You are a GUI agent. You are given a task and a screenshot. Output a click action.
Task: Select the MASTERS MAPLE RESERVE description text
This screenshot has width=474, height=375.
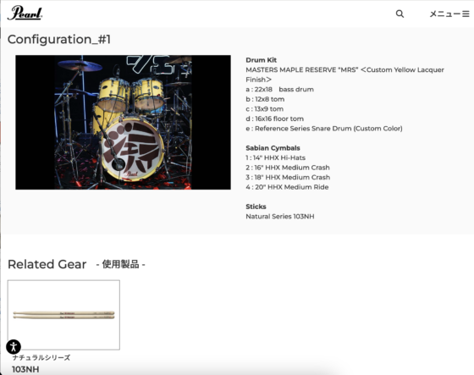(x=344, y=74)
